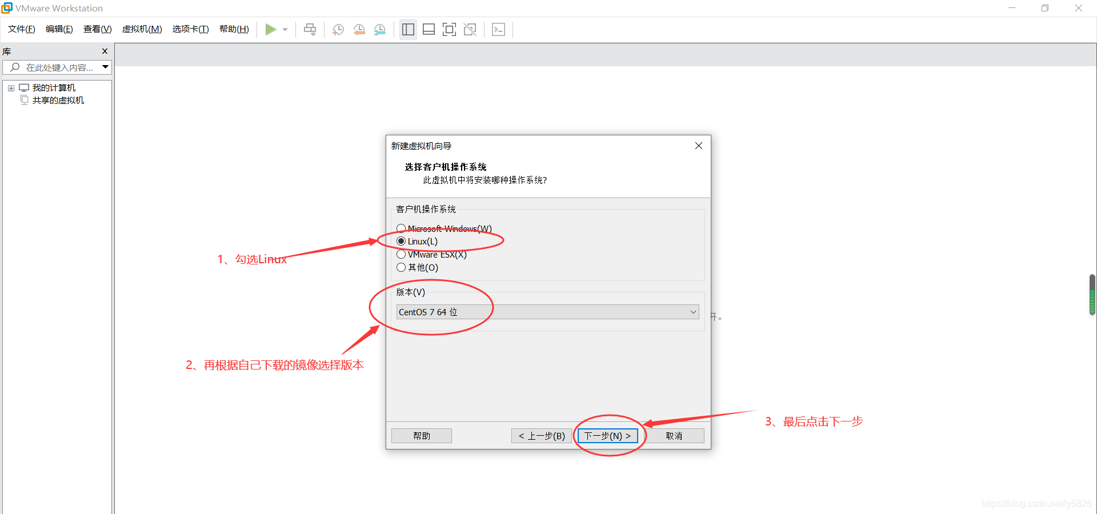Select the VMware ESX(X) radio button
The image size is (1097, 514).
[401, 254]
